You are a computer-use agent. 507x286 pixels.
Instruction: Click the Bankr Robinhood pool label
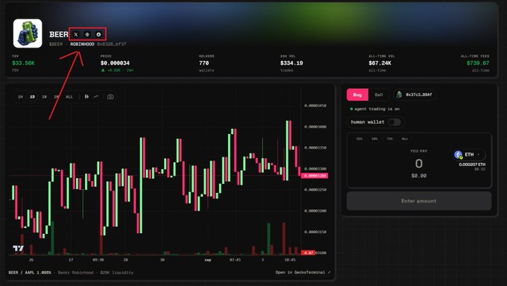[75, 273]
